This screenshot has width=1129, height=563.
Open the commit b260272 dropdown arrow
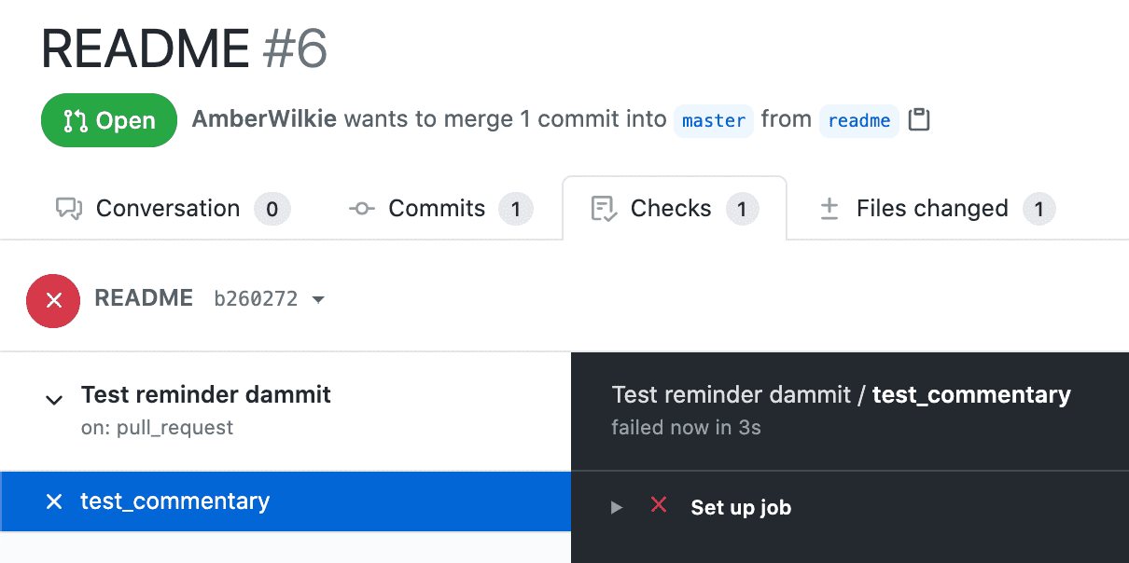tap(318, 300)
